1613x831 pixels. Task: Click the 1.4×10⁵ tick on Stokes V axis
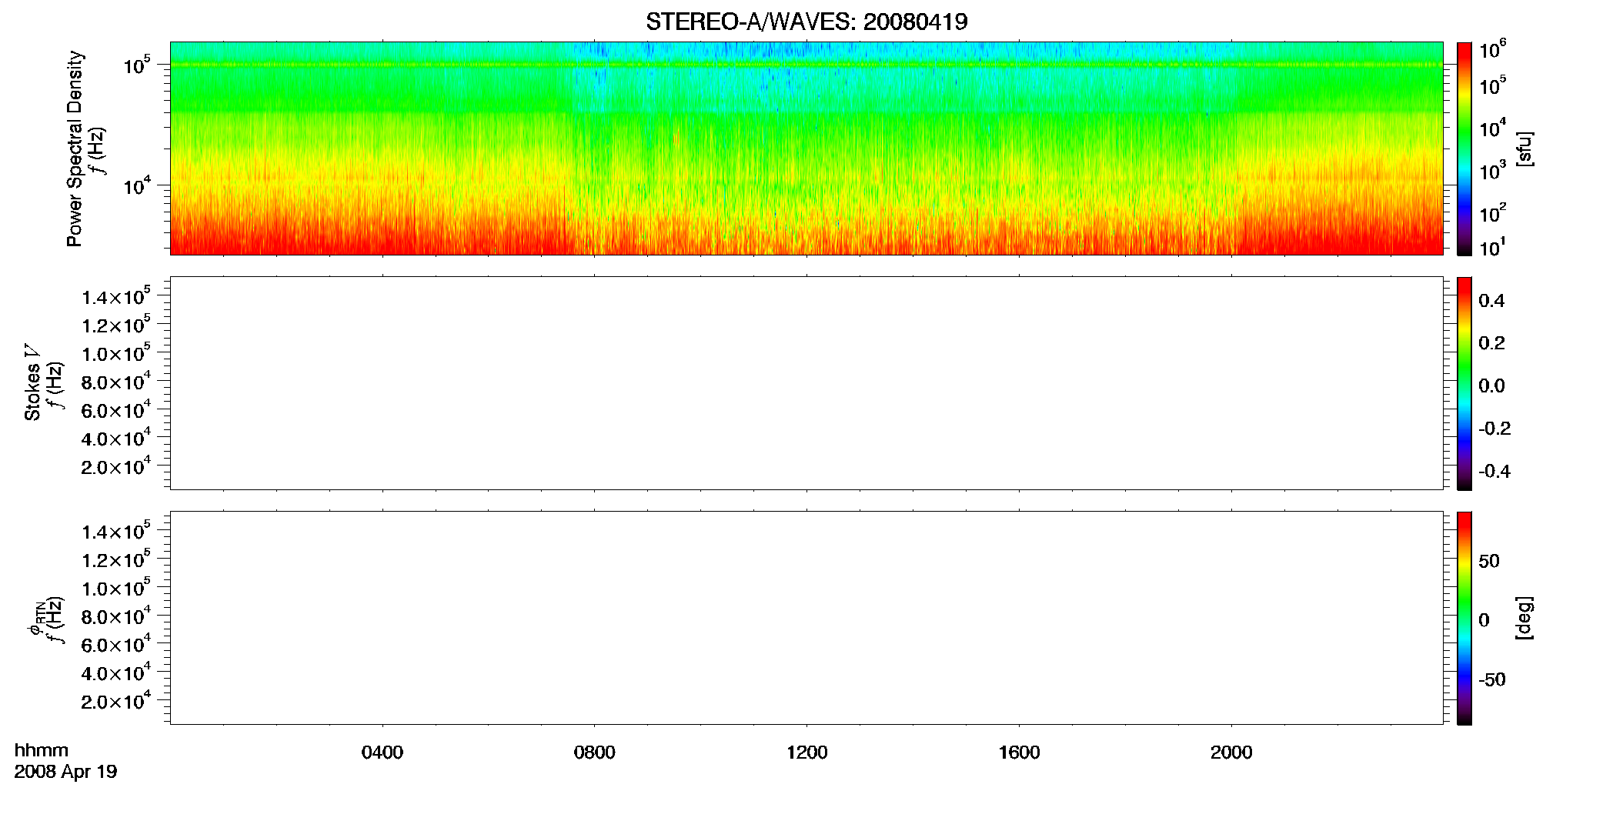116,296
